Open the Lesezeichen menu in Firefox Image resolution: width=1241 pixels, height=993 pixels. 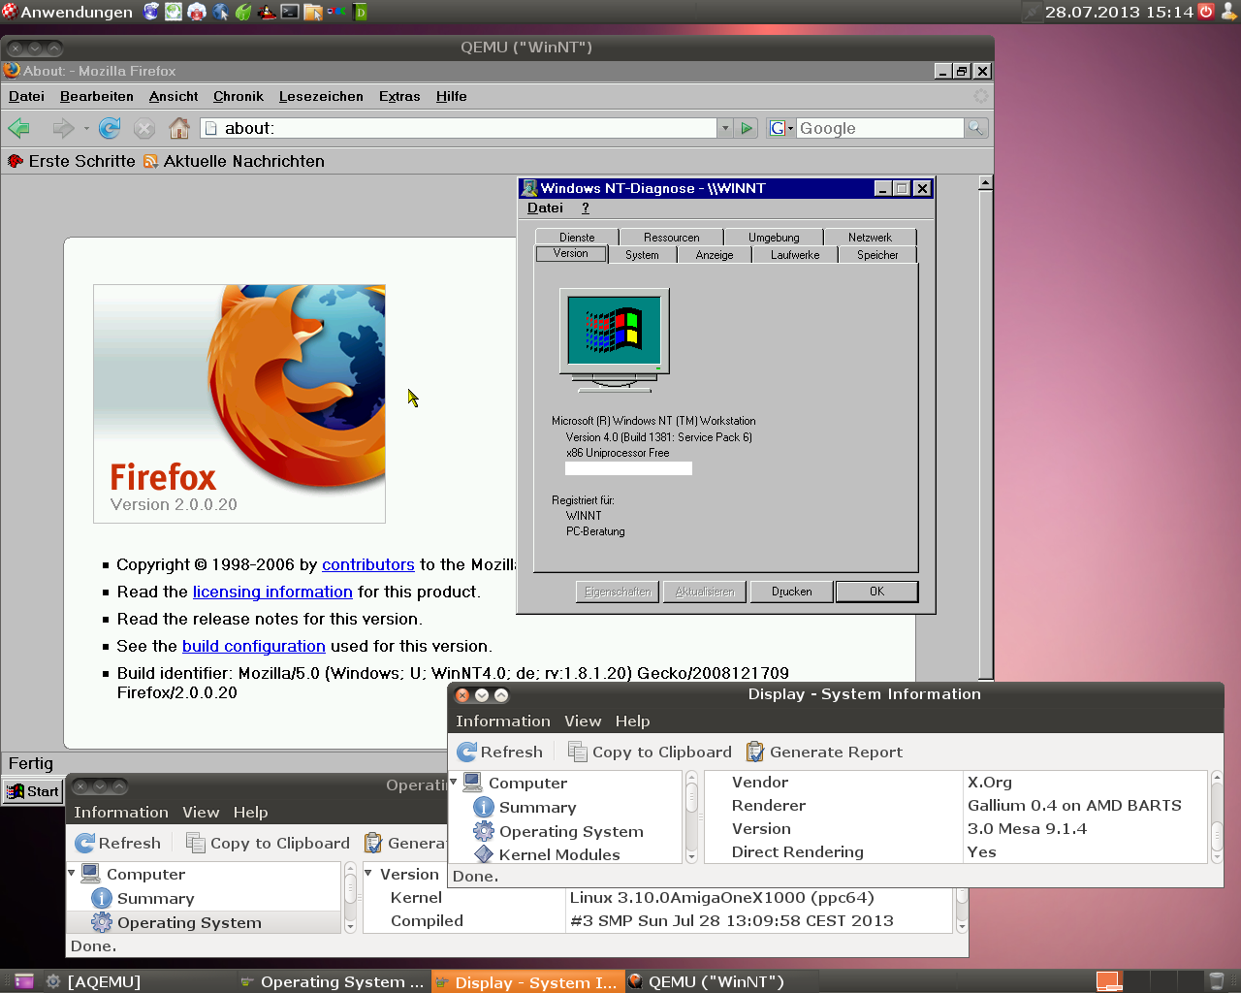coord(321,96)
